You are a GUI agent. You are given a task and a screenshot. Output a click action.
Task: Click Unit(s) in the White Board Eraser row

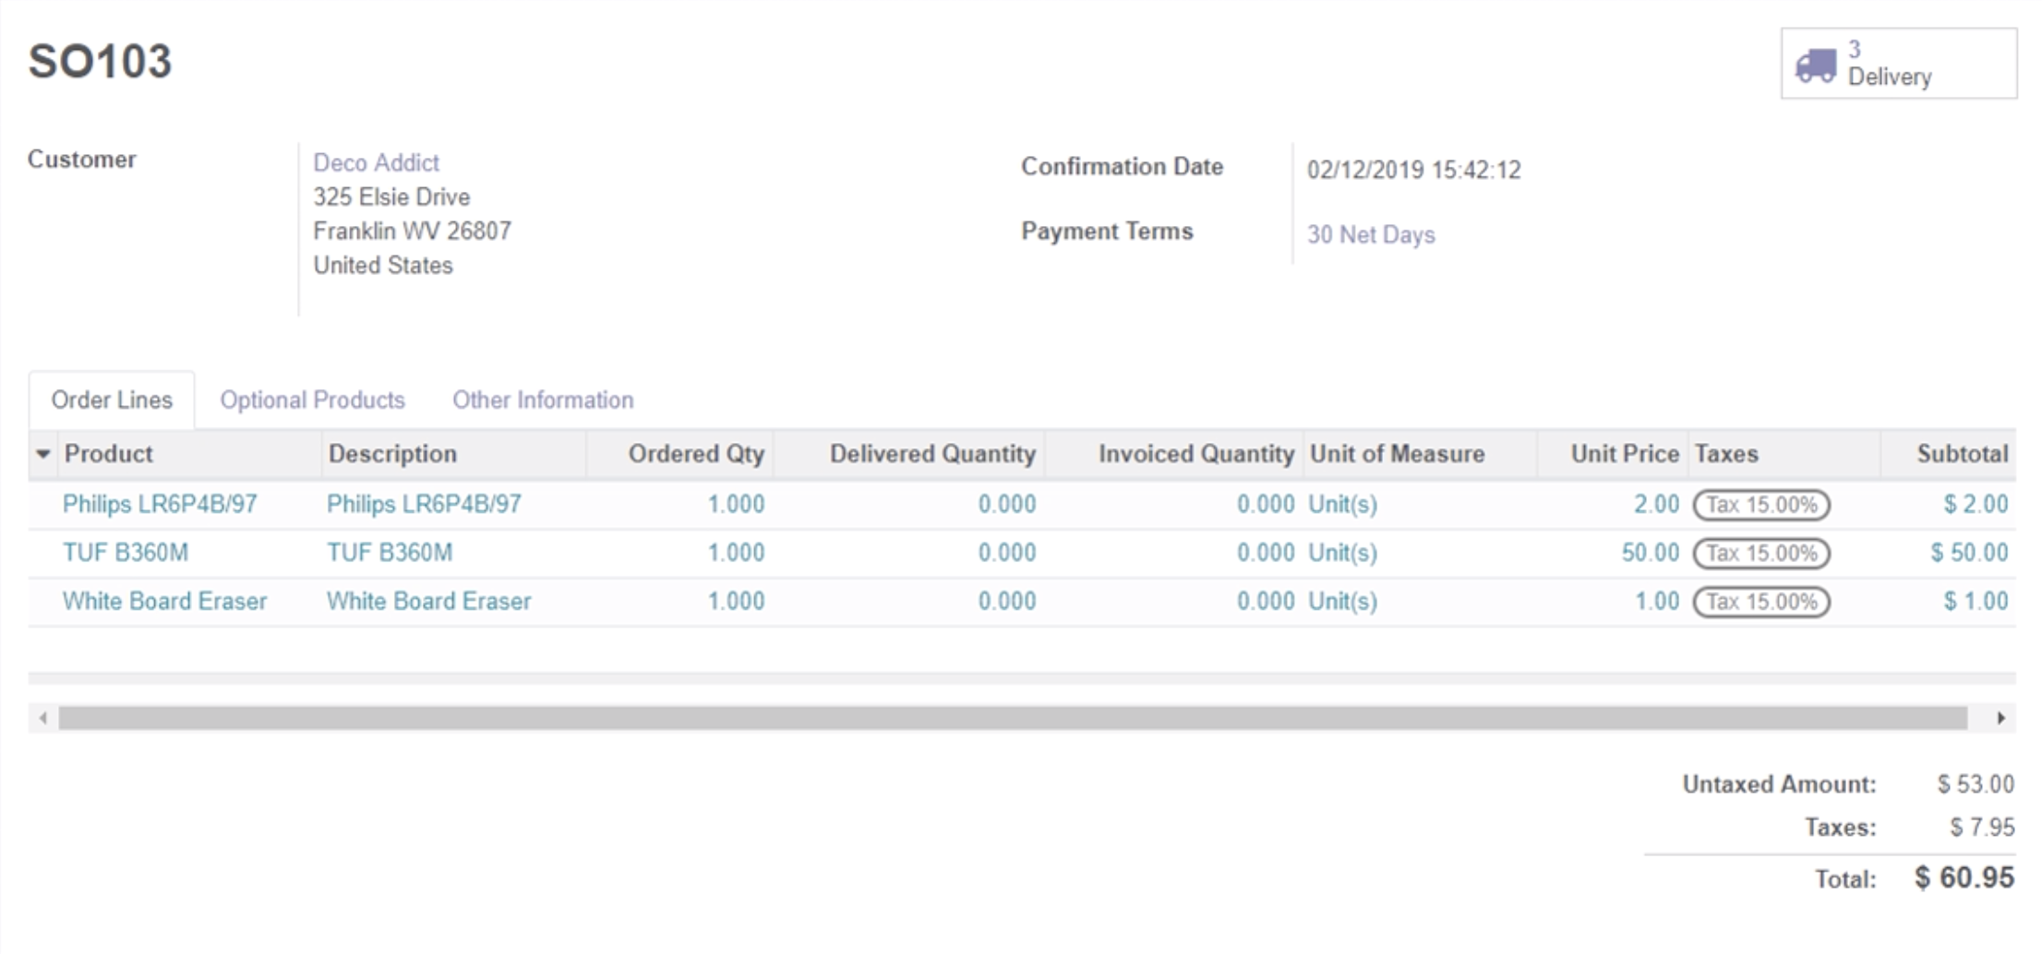[x=1342, y=602]
